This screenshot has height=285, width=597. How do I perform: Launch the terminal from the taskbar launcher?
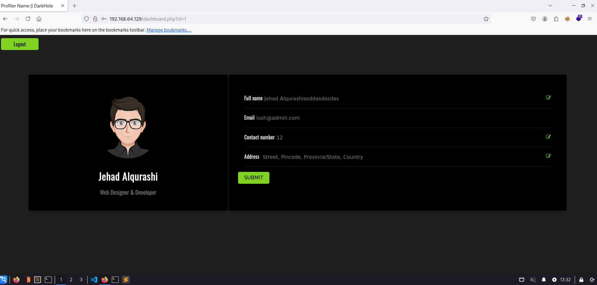[48, 280]
